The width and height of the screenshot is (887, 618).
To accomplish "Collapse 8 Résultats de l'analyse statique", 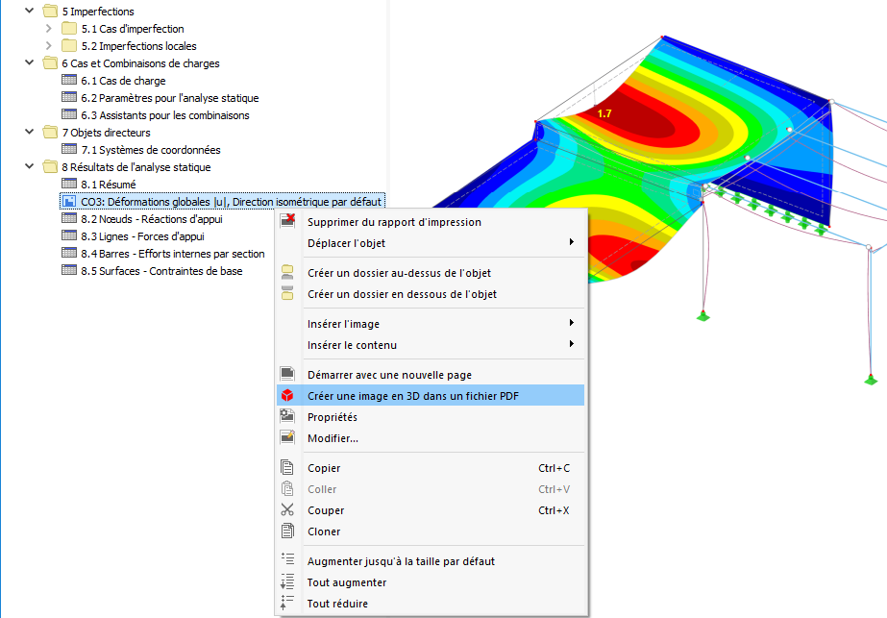I will 30,166.
